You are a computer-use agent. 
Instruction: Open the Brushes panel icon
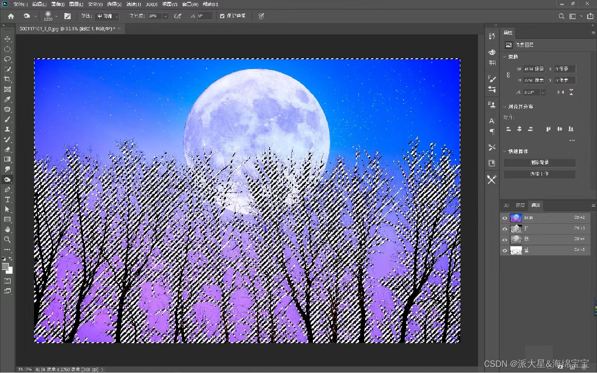(x=492, y=78)
